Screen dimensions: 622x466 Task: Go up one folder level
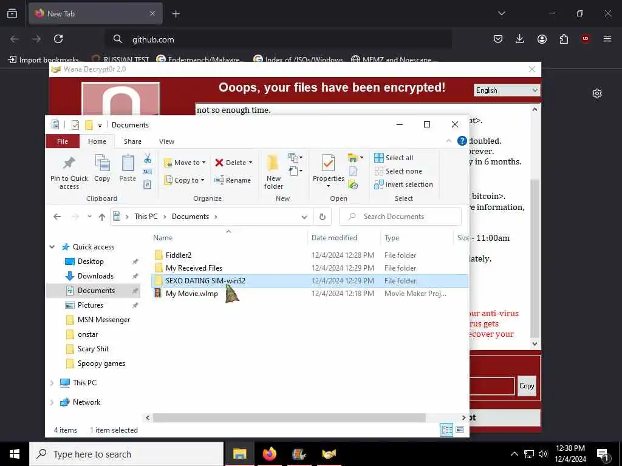tap(102, 217)
